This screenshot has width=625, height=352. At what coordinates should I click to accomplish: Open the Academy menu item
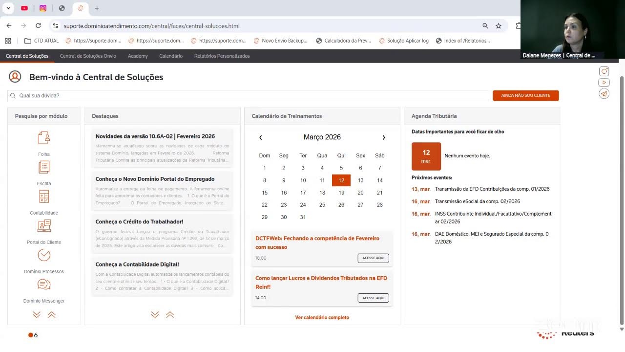pos(138,56)
